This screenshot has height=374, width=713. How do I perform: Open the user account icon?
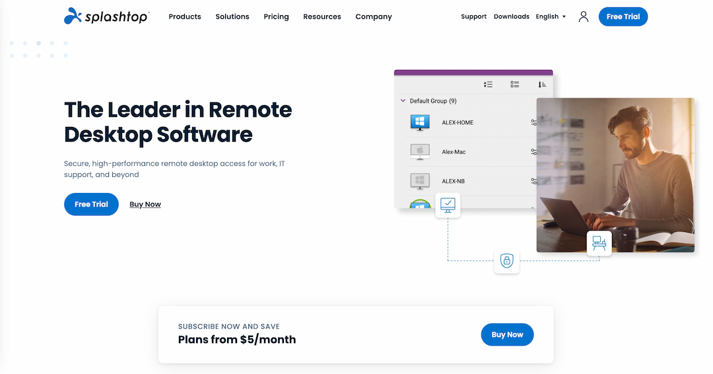click(x=584, y=17)
